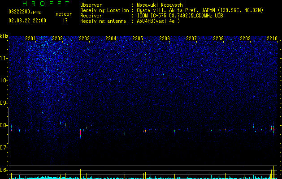282x179 pixels.
Task: Click the 2202 time marker
Action: tap(57, 38)
